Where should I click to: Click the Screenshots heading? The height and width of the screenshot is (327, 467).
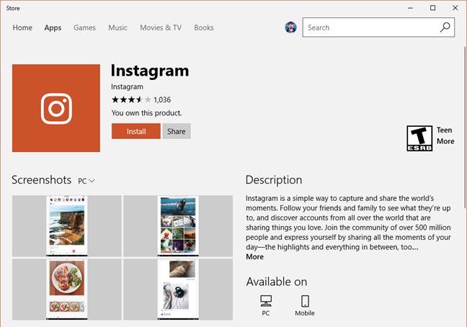click(x=41, y=180)
